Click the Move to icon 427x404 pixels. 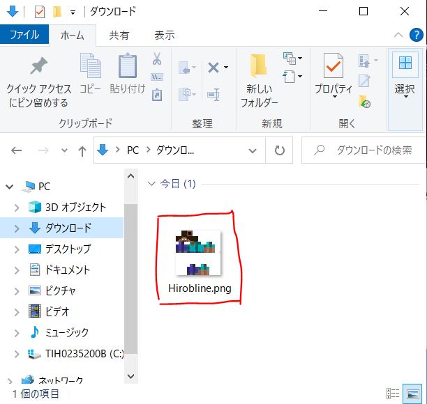click(185, 67)
